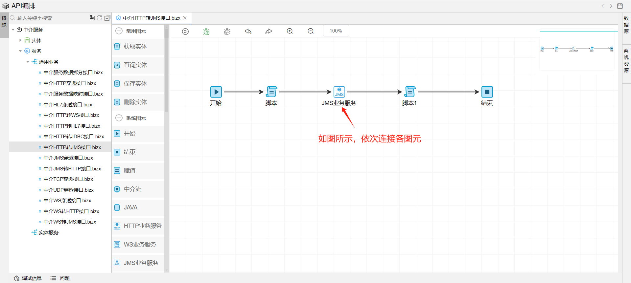Click the undo arrow icon

coord(248,31)
